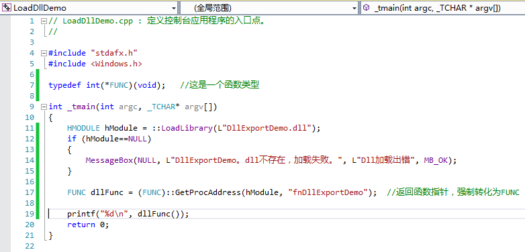Click return 0 on line 20

click(88, 225)
